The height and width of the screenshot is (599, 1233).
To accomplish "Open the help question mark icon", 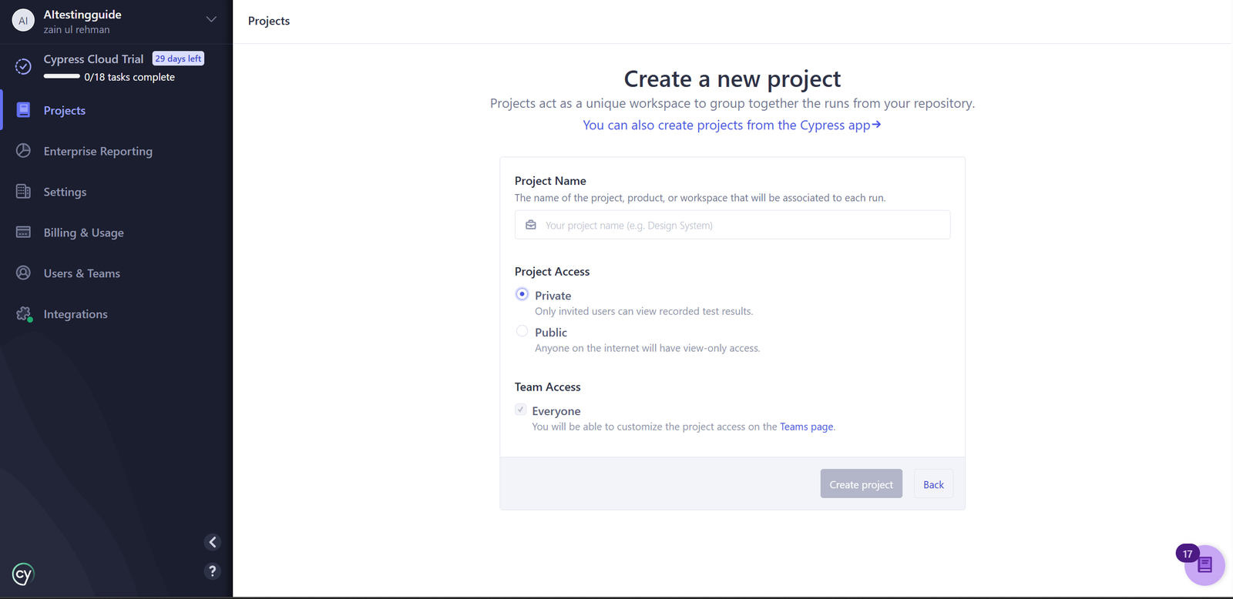I will pos(213,571).
